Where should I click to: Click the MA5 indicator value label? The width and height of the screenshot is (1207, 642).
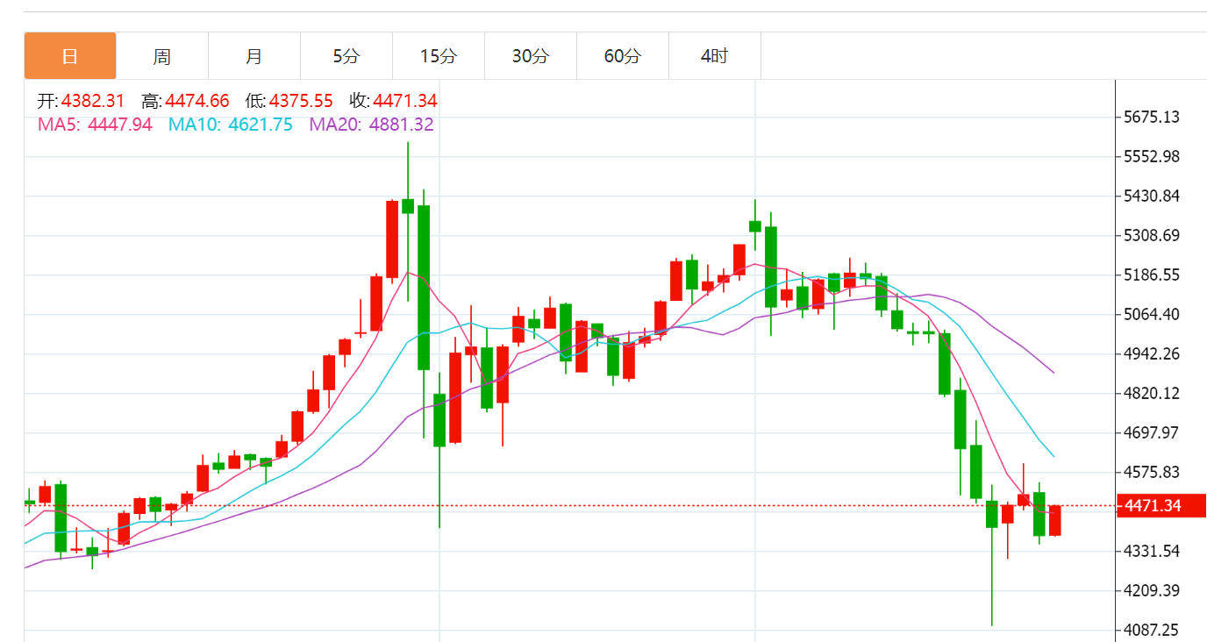pos(95,125)
